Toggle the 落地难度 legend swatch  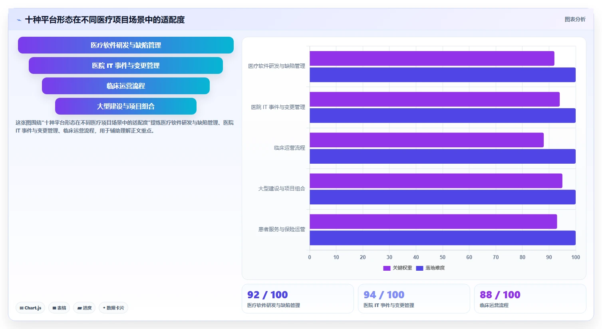coord(419,268)
